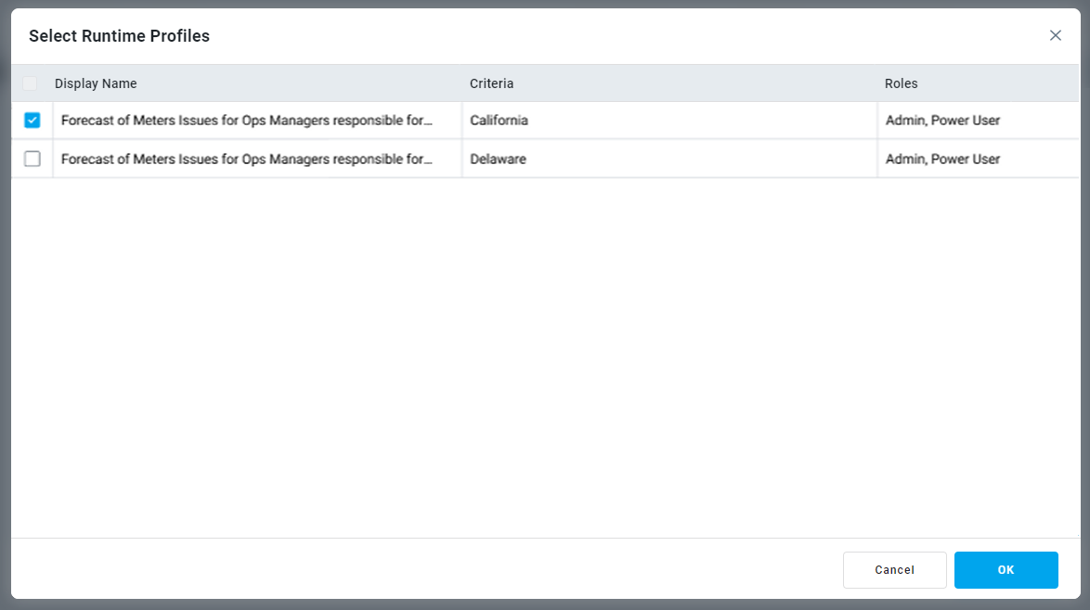This screenshot has width=1090, height=610.
Task: Click the empty table area below Delaware row
Action: pyautogui.click(x=545, y=352)
